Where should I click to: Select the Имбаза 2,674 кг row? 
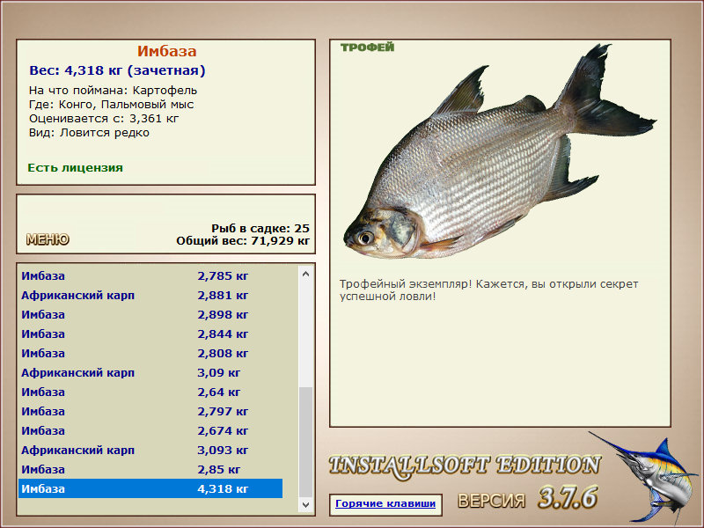(150, 430)
